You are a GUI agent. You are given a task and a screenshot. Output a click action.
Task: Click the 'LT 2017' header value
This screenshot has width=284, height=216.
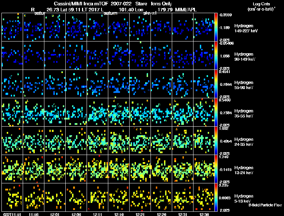tap(90, 10)
